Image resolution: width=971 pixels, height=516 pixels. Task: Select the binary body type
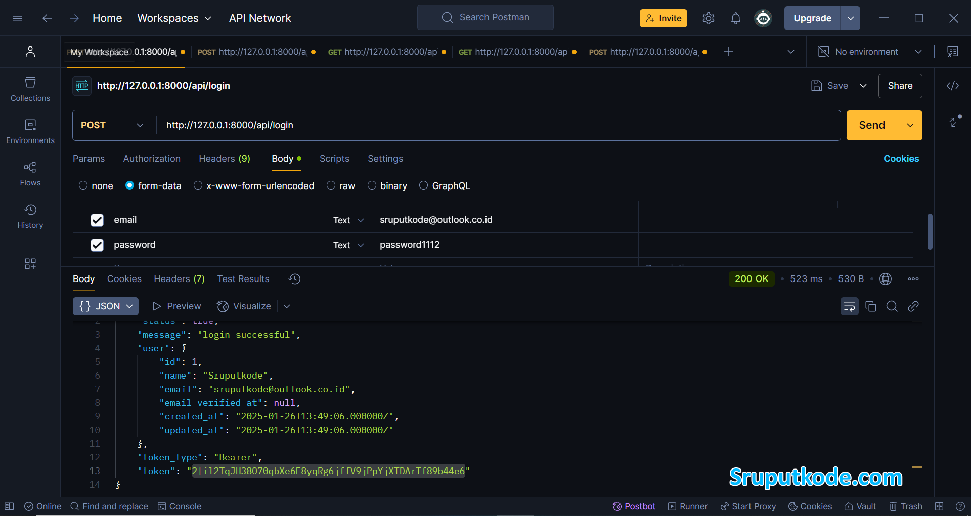click(387, 186)
